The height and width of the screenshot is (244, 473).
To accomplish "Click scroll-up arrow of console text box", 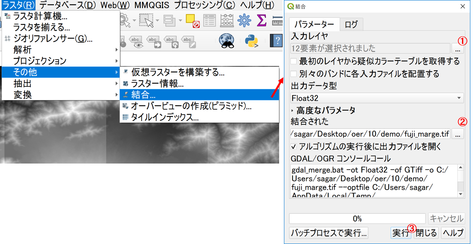I will tap(461, 167).
